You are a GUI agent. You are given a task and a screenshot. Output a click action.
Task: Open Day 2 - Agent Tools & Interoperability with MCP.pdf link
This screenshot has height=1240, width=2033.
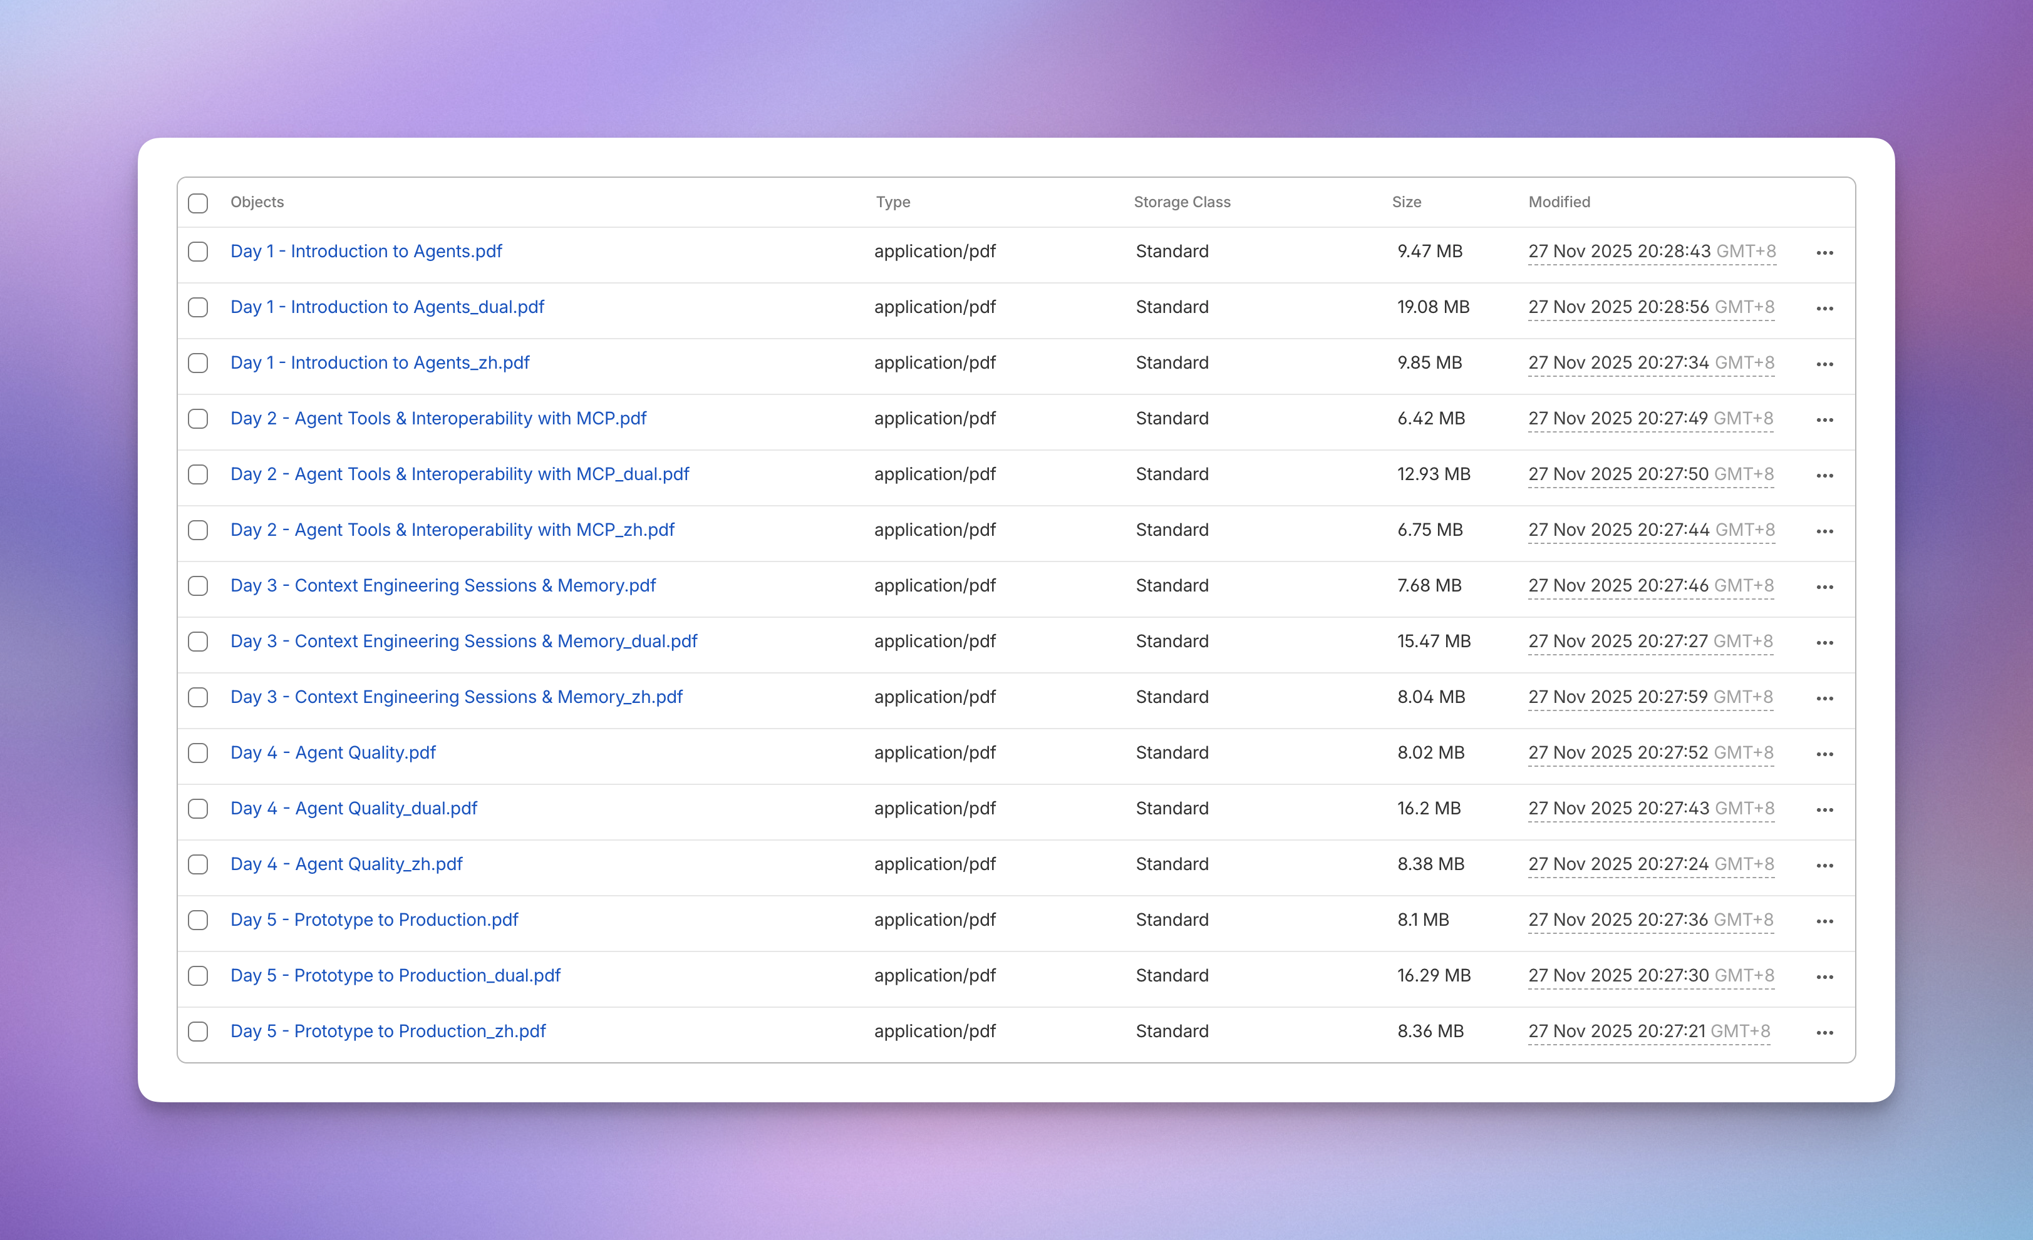click(438, 419)
